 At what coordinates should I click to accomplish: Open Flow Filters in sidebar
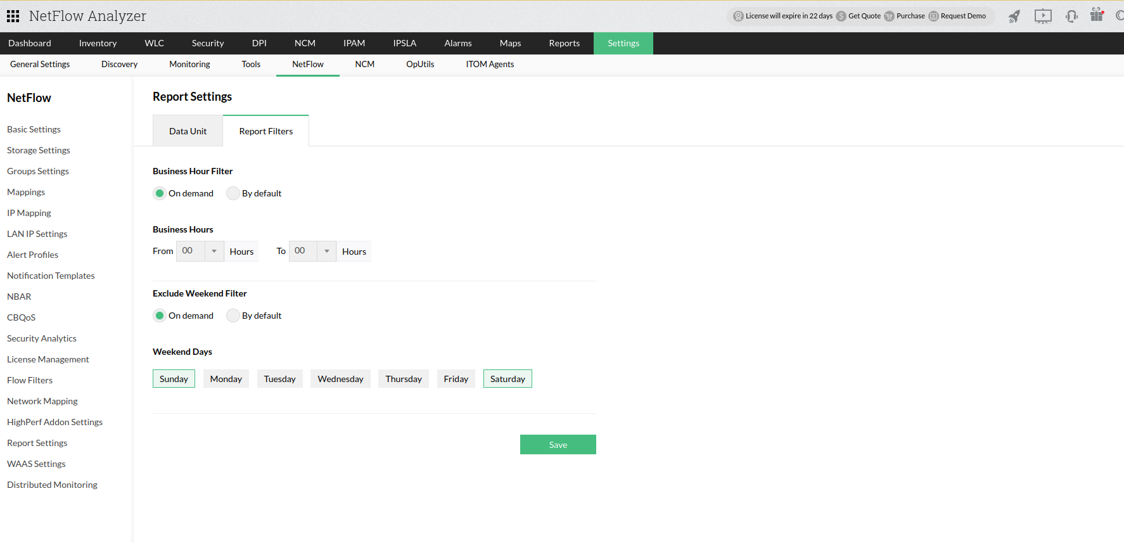pos(30,380)
